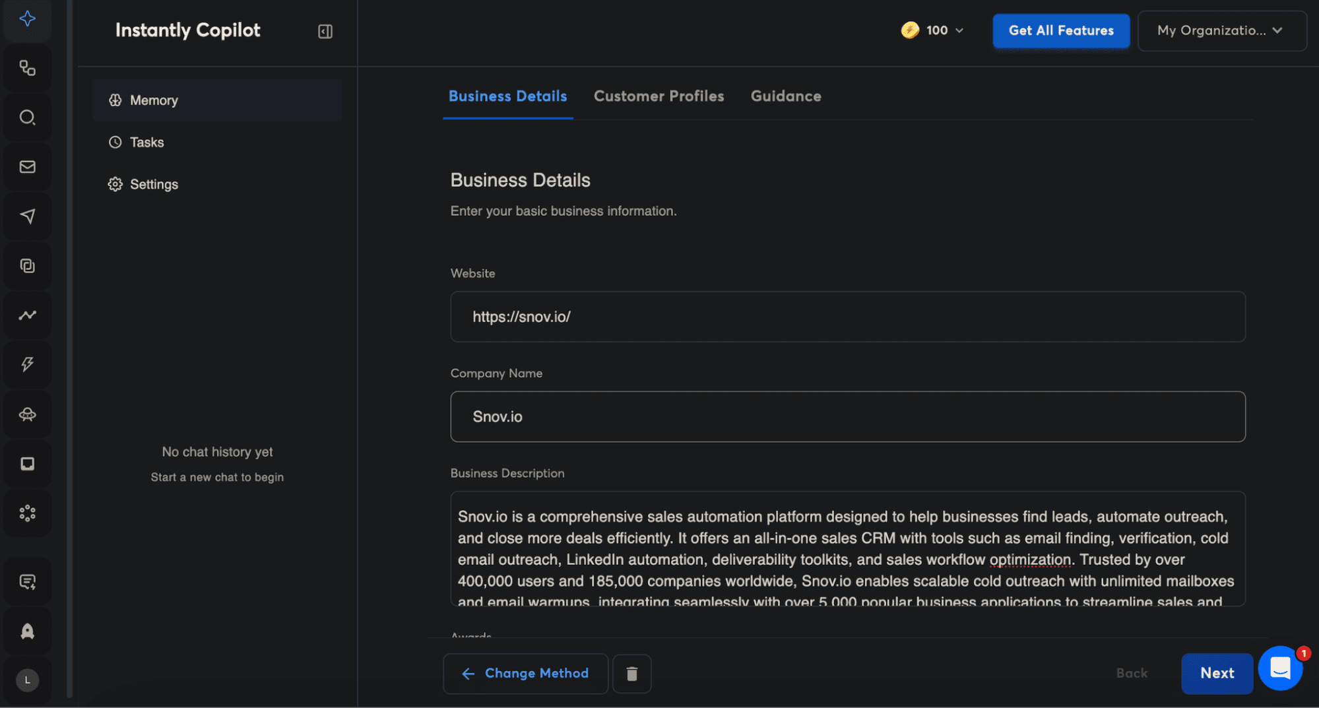Click the Get All Features button
This screenshot has width=1319, height=708.
point(1060,30)
